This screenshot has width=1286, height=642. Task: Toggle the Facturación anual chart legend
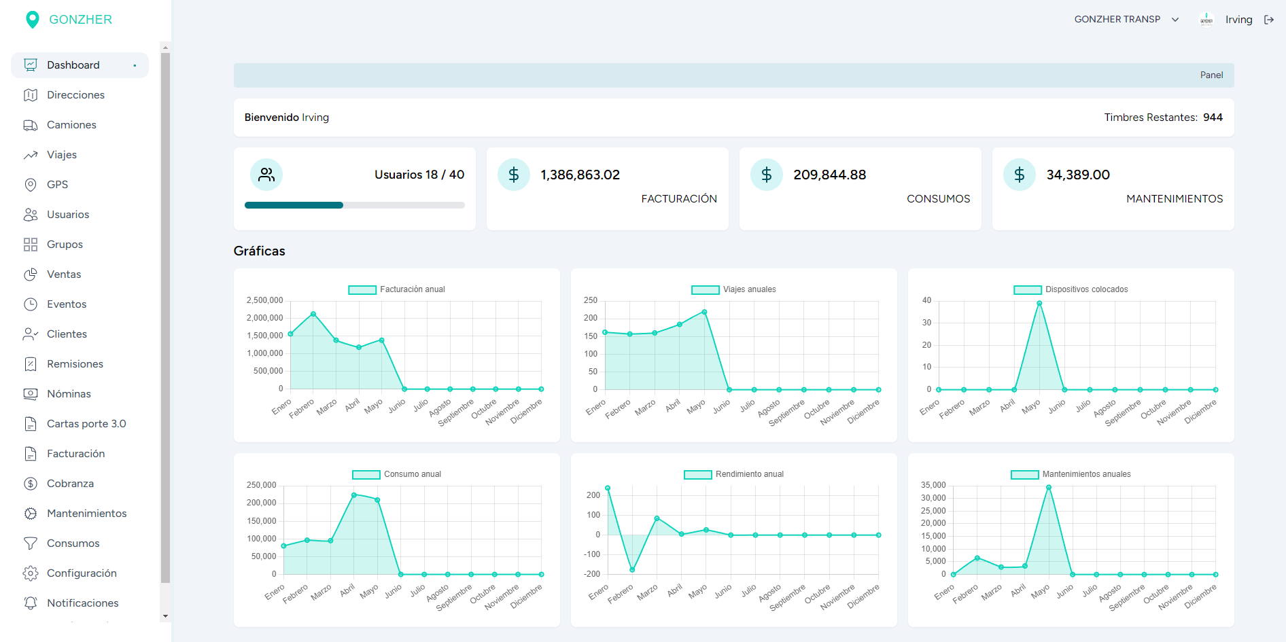(x=397, y=289)
